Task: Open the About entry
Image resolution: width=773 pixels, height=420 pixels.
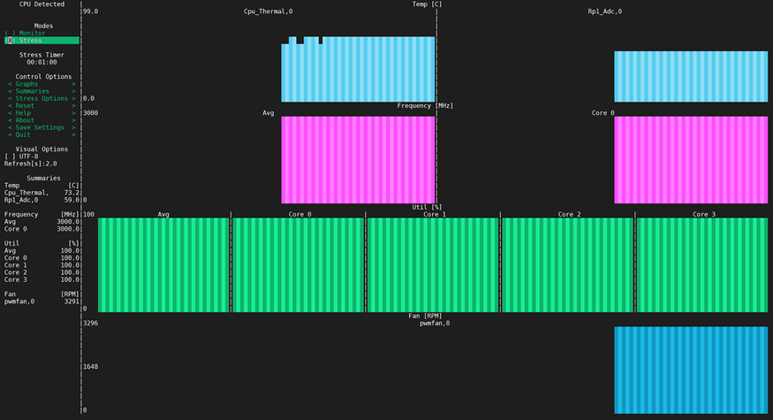Action: click(42, 120)
